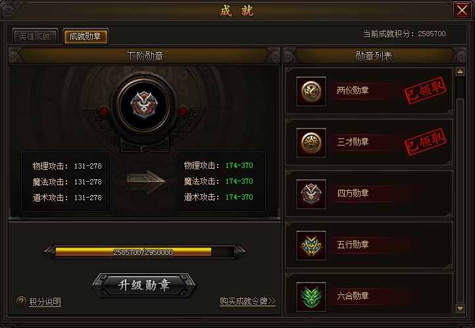Close the 成就 achievement window
The image size is (475, 328).
coord(462,11)
